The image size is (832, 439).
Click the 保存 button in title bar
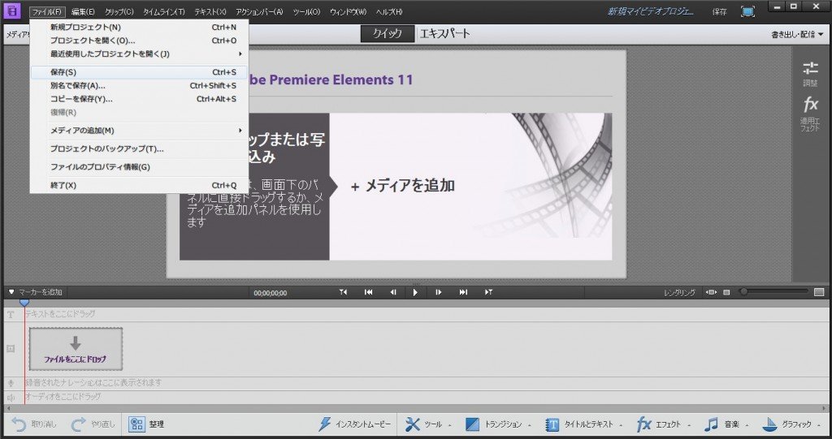tap(720, 11)
